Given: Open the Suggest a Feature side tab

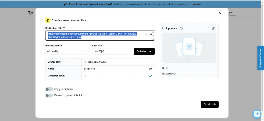Looking at the screenshot, I should tap(260, 58).
